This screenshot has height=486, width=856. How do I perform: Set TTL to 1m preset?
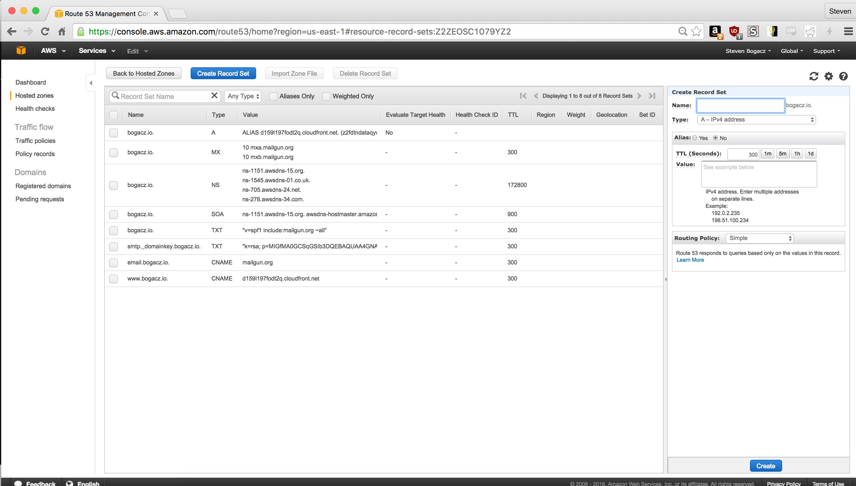coord(768,154)
